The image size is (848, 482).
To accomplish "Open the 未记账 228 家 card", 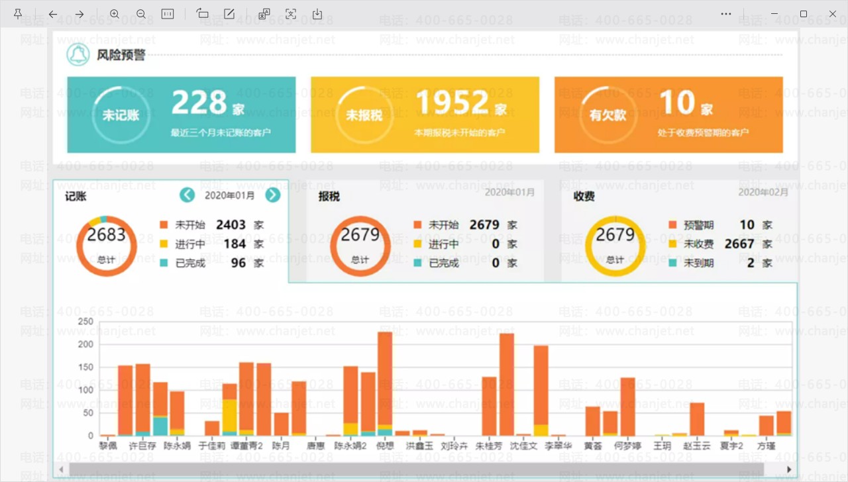I will pyautogui.click(x=182, y=115).
